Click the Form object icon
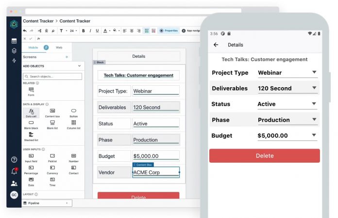This screenshot has width=338, height=218. pos(31,91)
